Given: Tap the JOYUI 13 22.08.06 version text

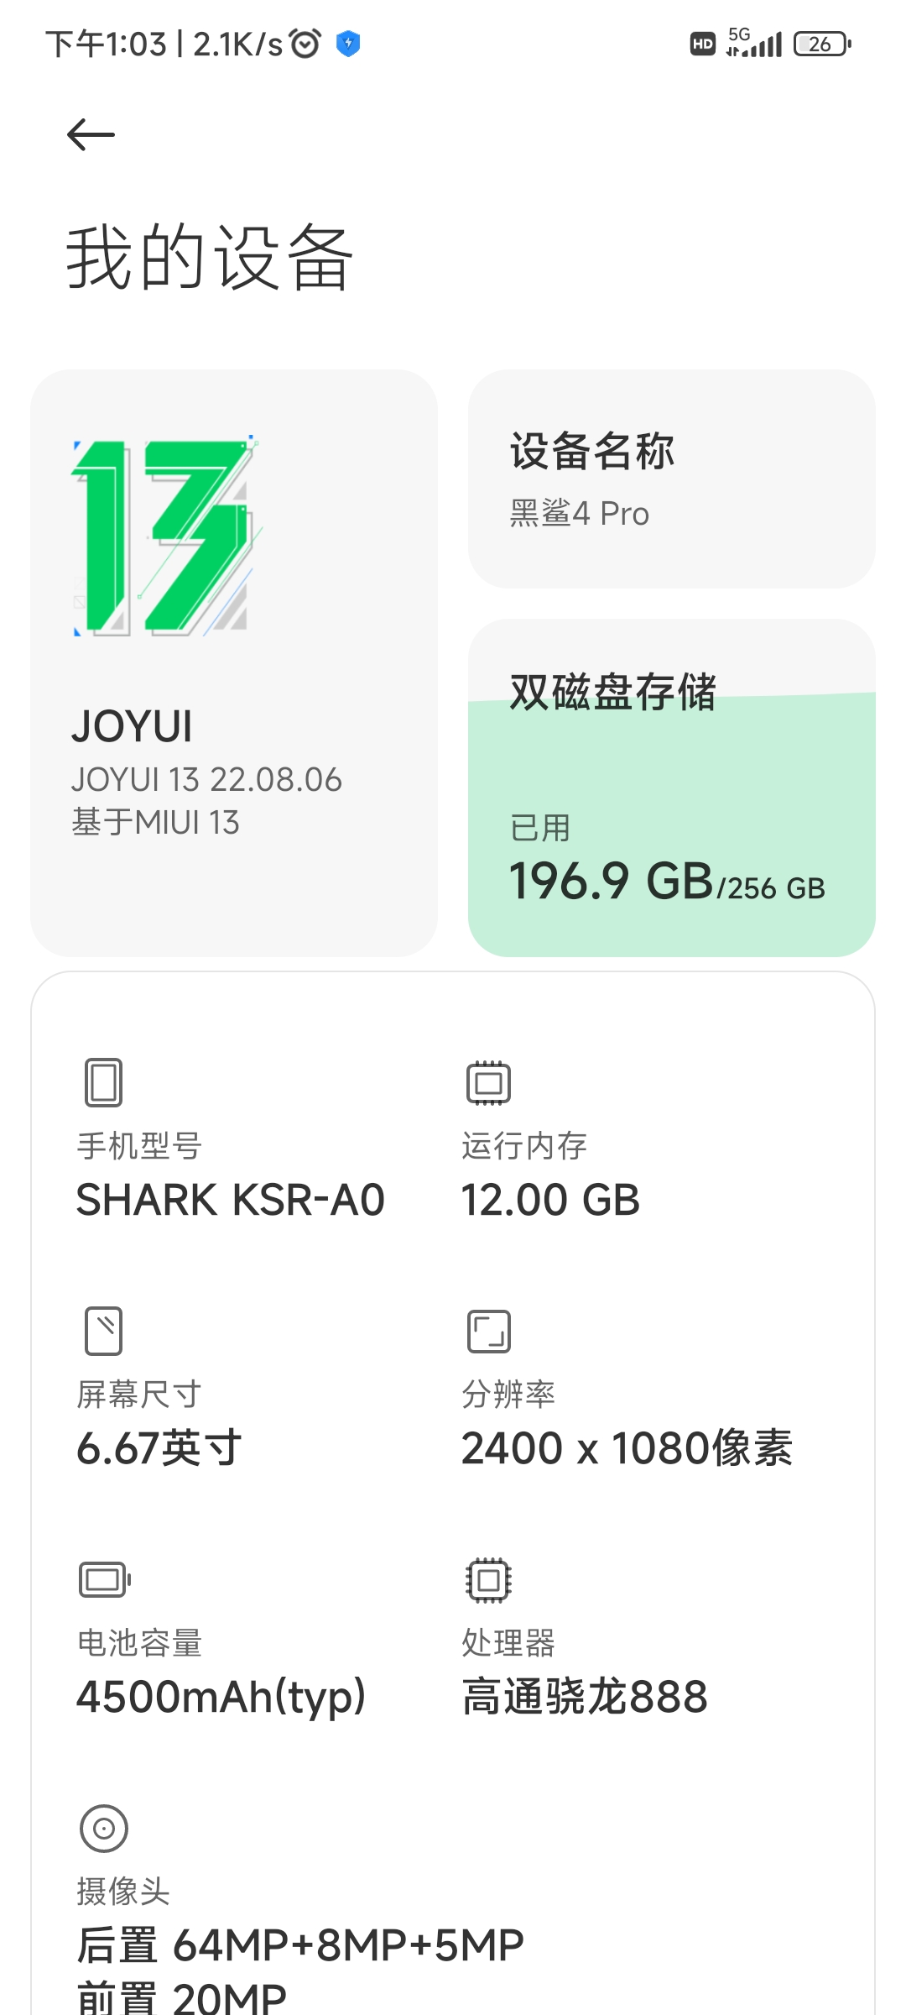Looking at the screenshot, I should tap(206, 780).
